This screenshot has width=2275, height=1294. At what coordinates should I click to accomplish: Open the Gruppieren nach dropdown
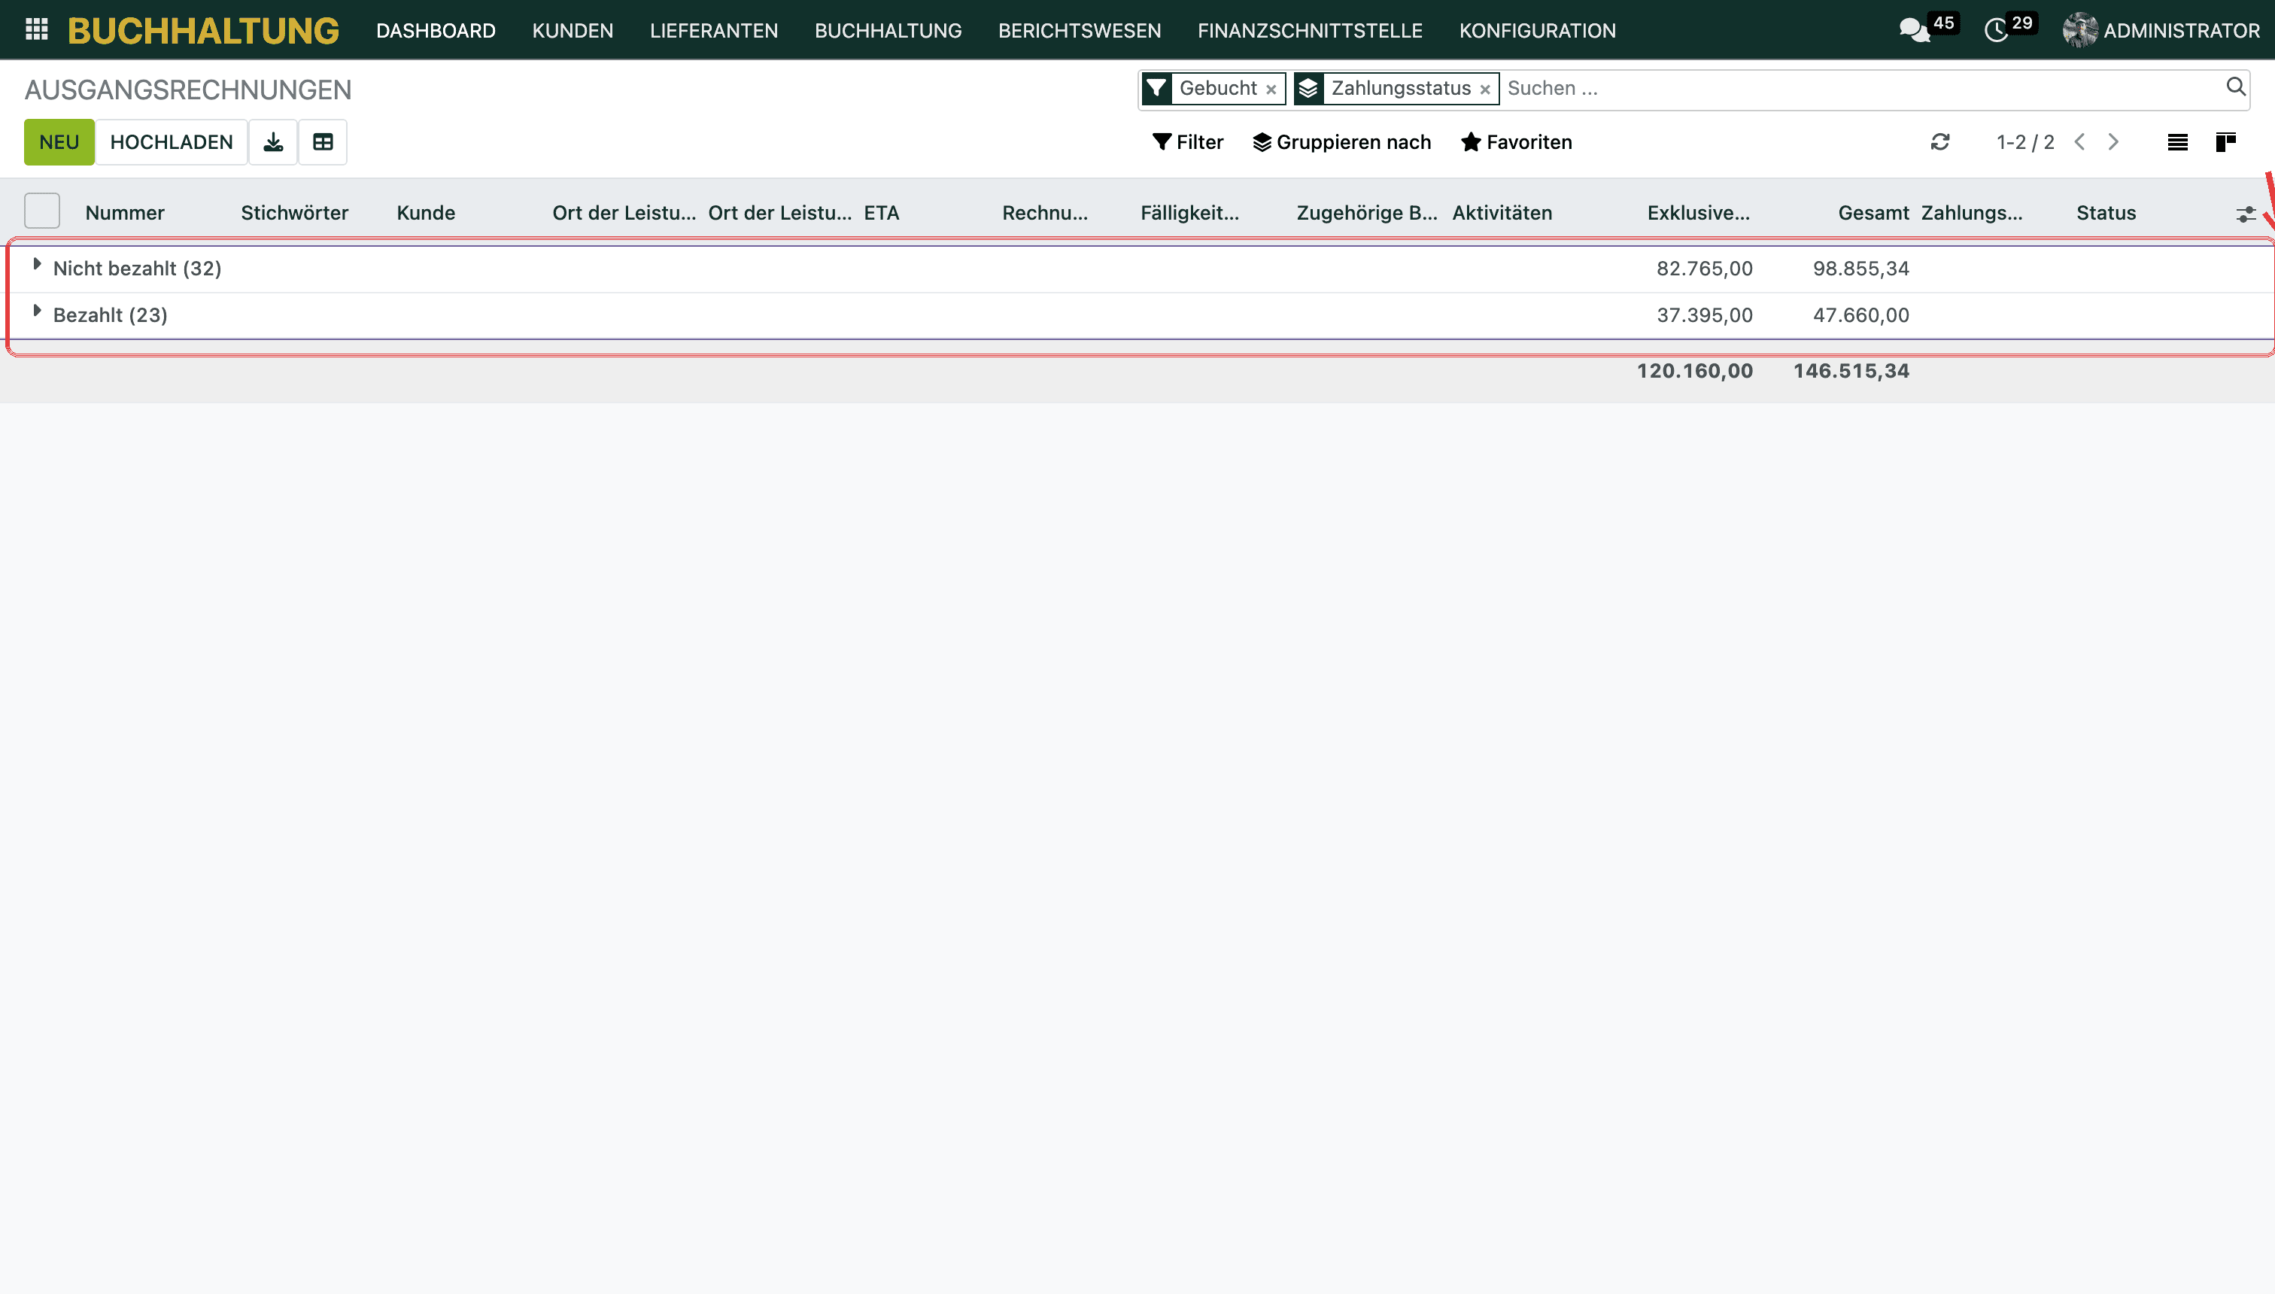(x=1342, y=142)
